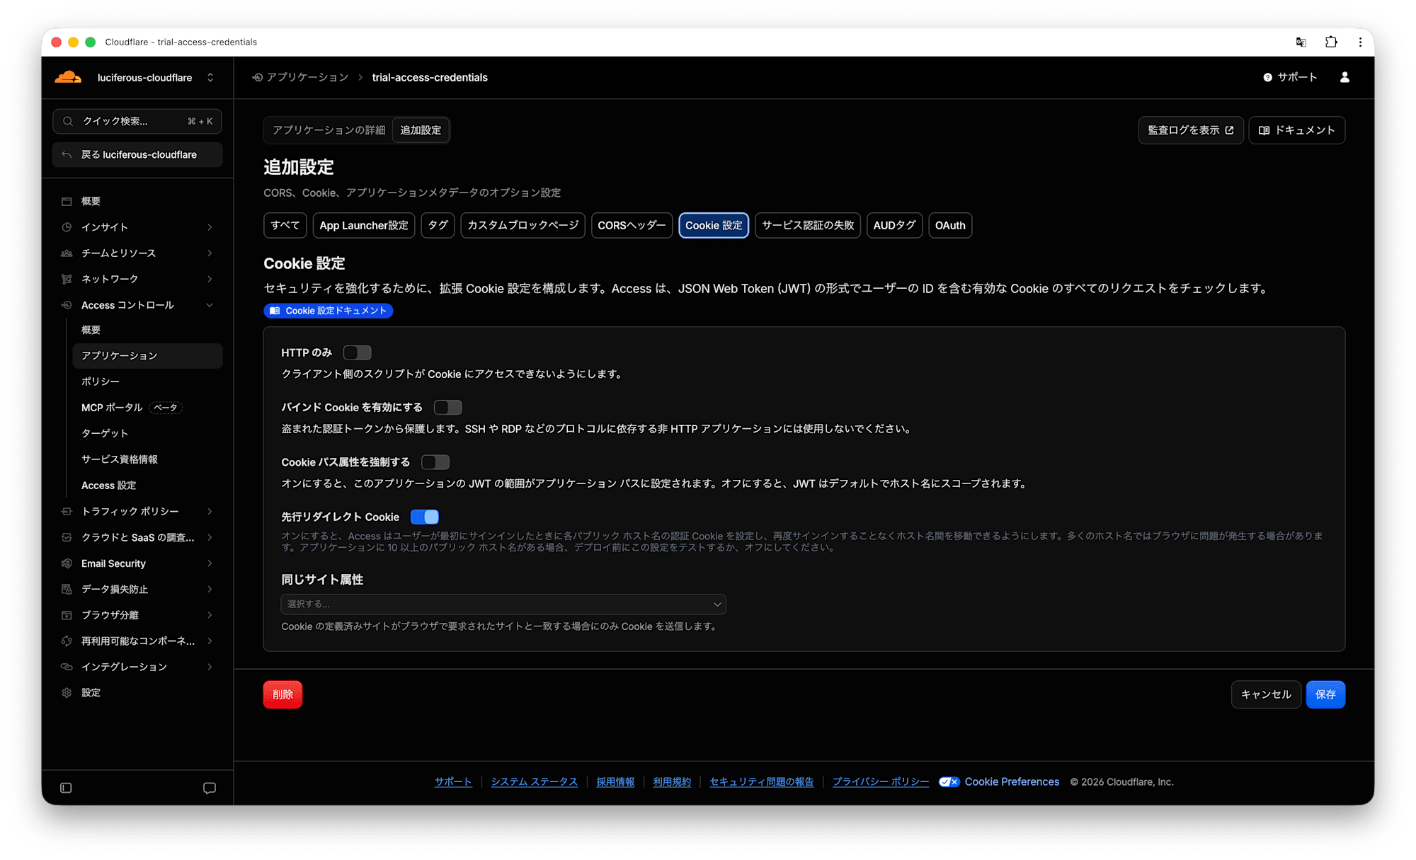Viewport: 1416px width, 860px height.
Task: Expand the チームとリソース section chevron
Action: coord(210,253)
